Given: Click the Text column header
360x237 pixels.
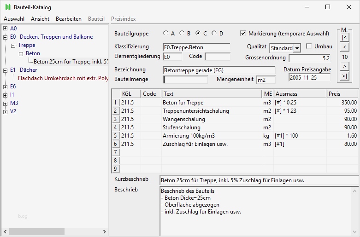Looking at the screenshot, I should [212, 94].
